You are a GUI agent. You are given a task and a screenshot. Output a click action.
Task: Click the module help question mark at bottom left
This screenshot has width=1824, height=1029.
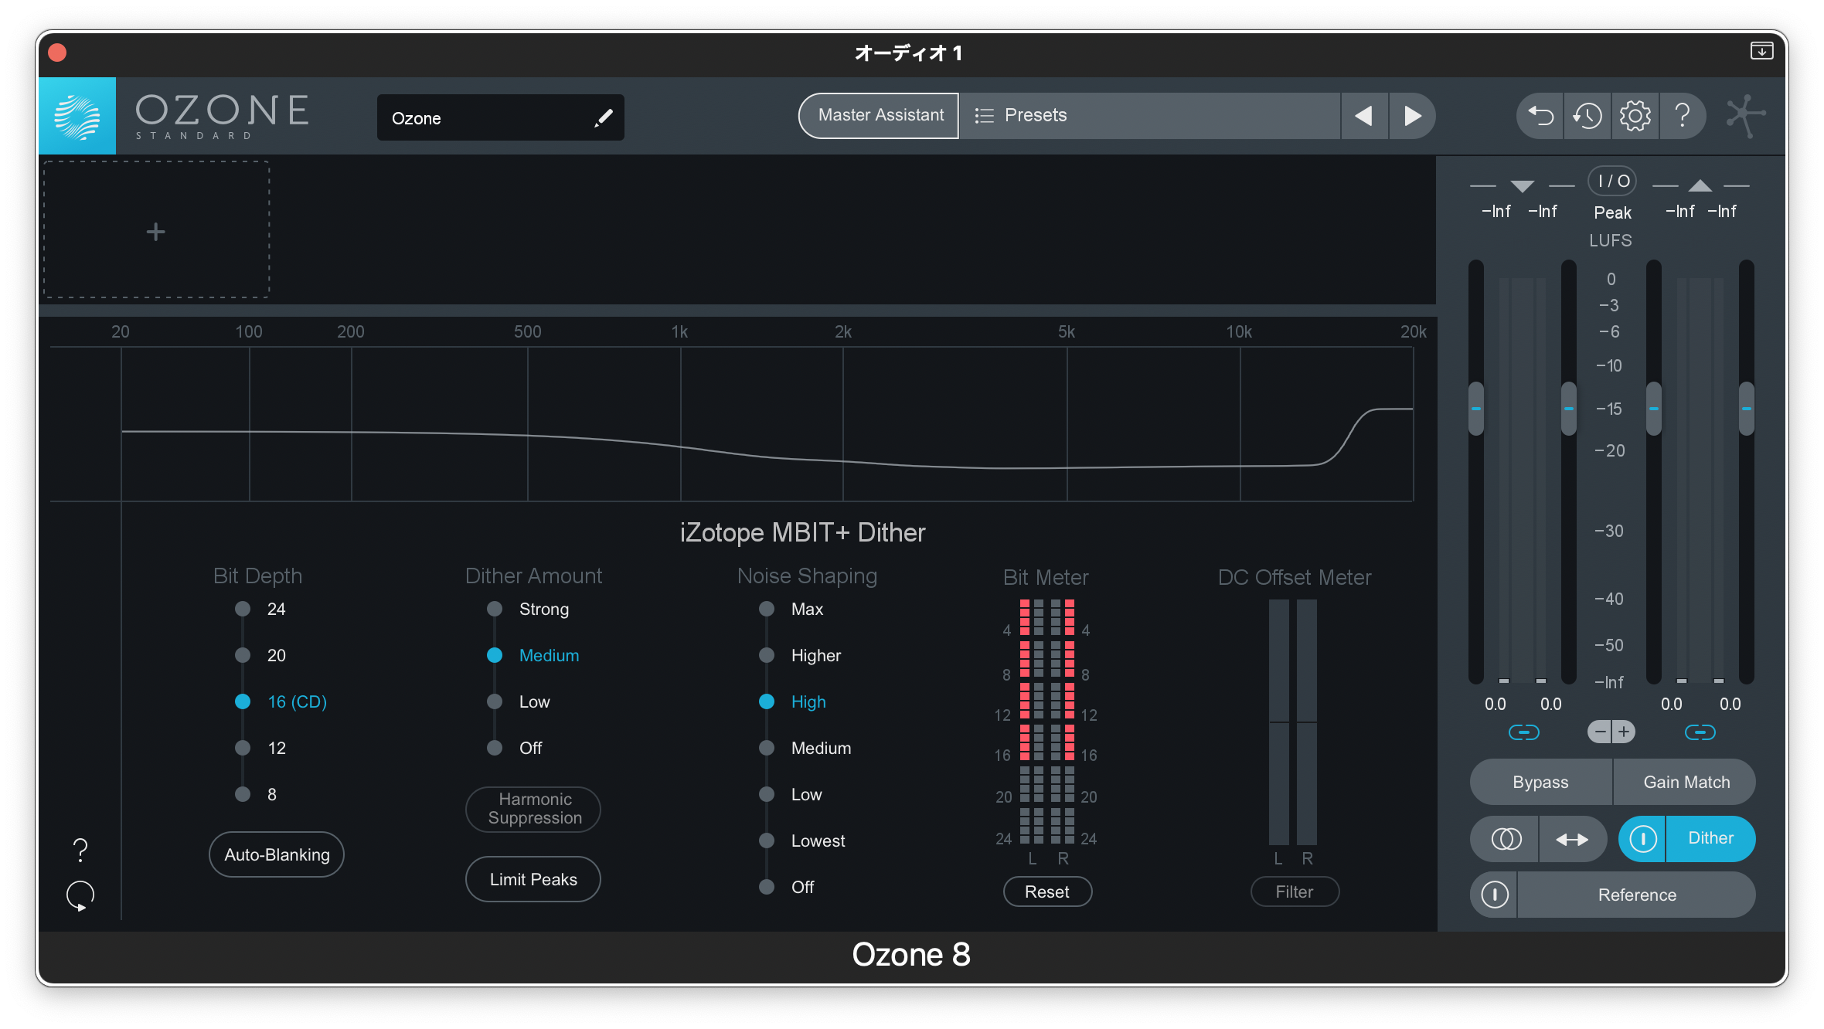(80, 851)
